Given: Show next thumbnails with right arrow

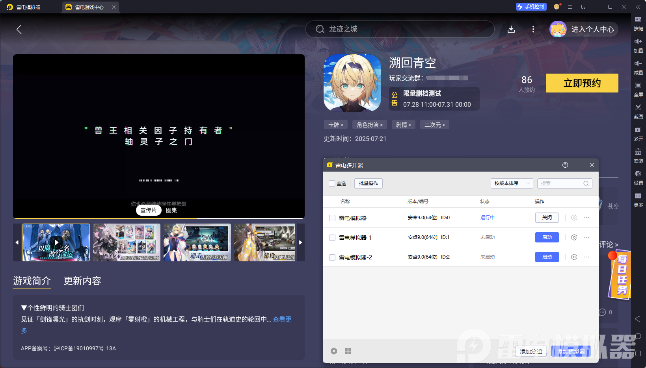Looking at the screenshot, I should (x=300, y=242).
